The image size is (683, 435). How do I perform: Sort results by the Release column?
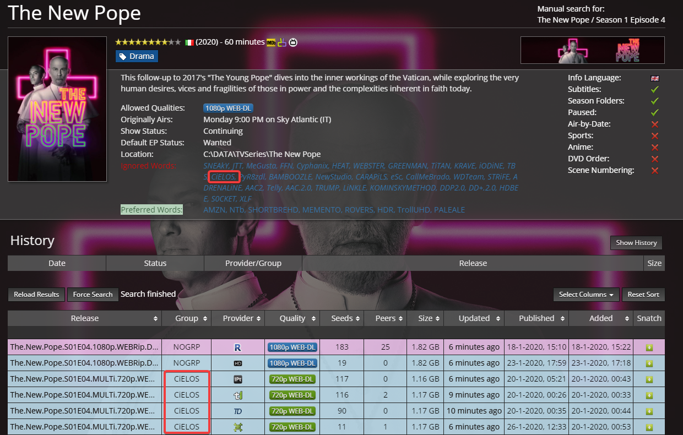(85, 318)
